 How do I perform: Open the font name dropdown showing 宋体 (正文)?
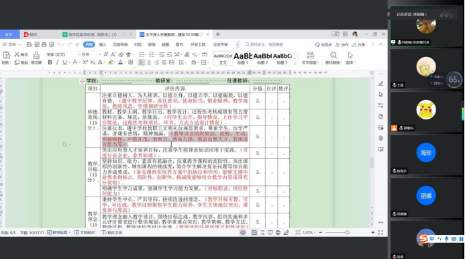[63, 54]
